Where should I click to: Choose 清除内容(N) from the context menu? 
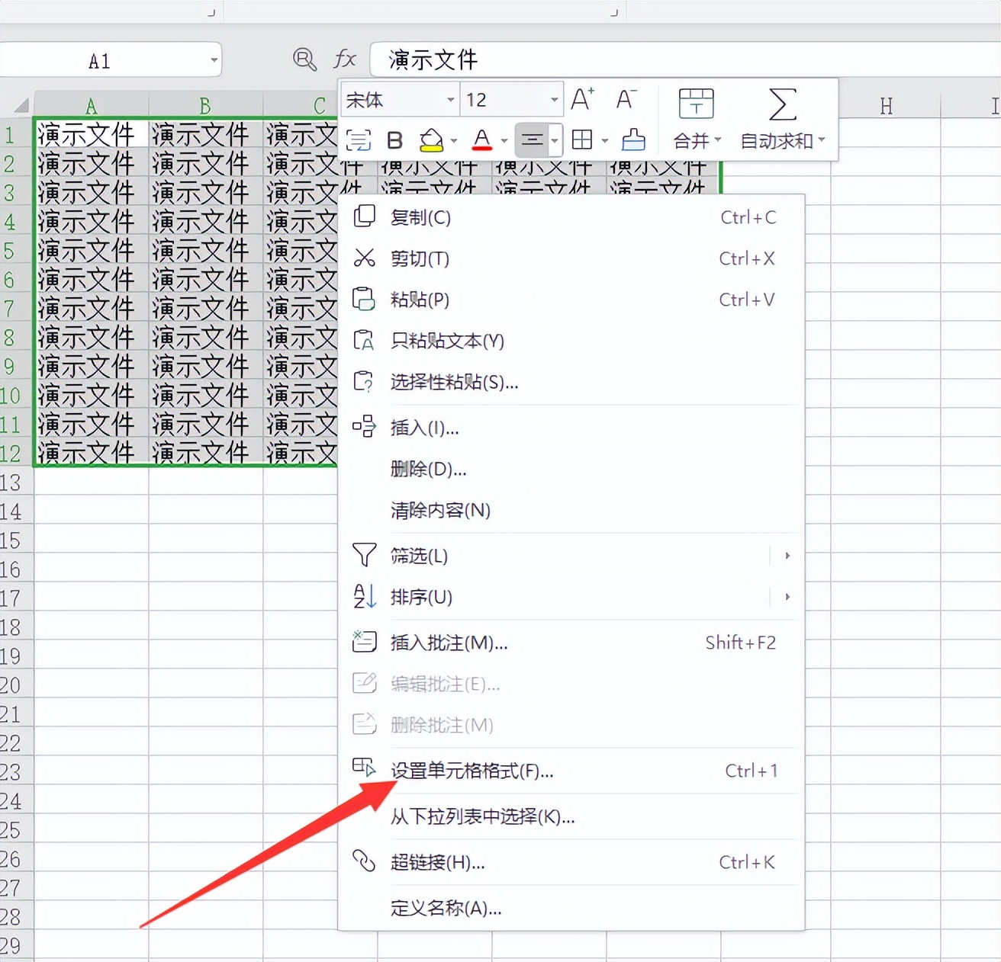tap(440, 511)
